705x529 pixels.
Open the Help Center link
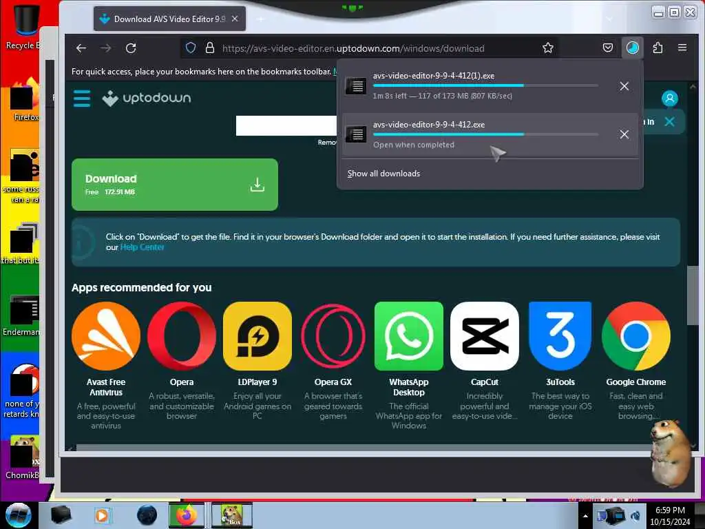pyautogui.click(x=142, y=247)
